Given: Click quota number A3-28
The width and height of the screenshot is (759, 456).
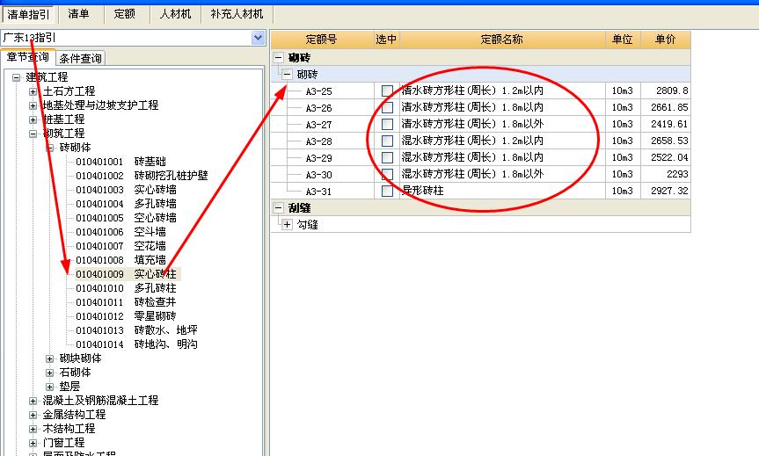Looking at the screenshot, I should [318, 141].
